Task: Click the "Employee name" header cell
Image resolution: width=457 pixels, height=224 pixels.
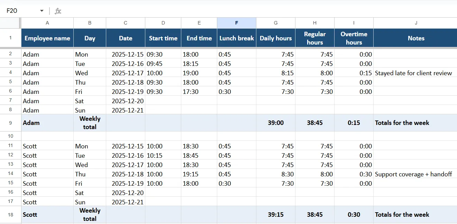Action: pyautogui.click(x=47, y=38)
